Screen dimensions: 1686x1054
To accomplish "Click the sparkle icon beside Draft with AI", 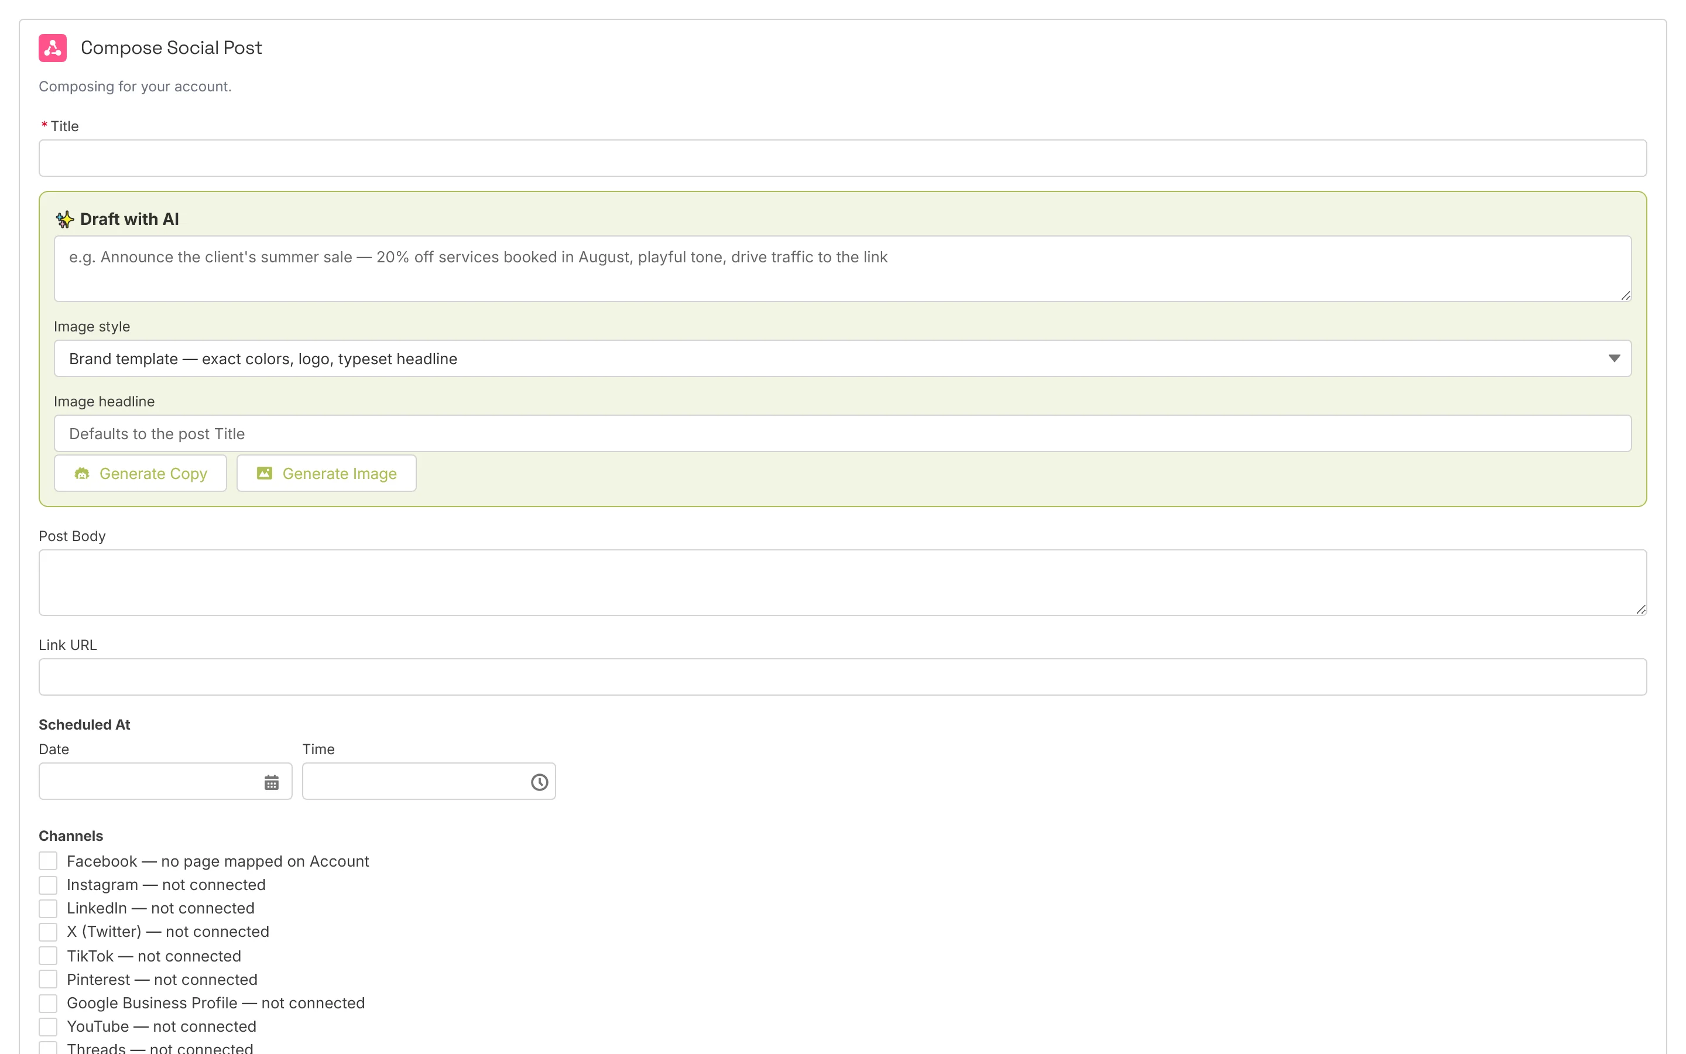I will pyautogui.click(x=65, y=220).
